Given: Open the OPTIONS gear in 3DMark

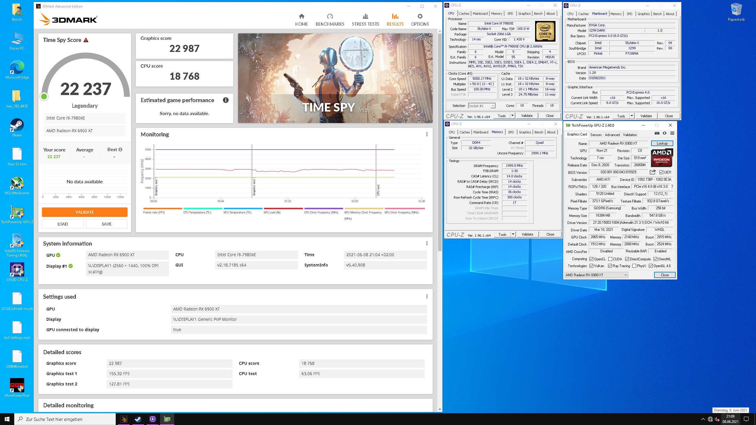Looking at the screenshot, I should pyautogui.click(x=420, y=16).
